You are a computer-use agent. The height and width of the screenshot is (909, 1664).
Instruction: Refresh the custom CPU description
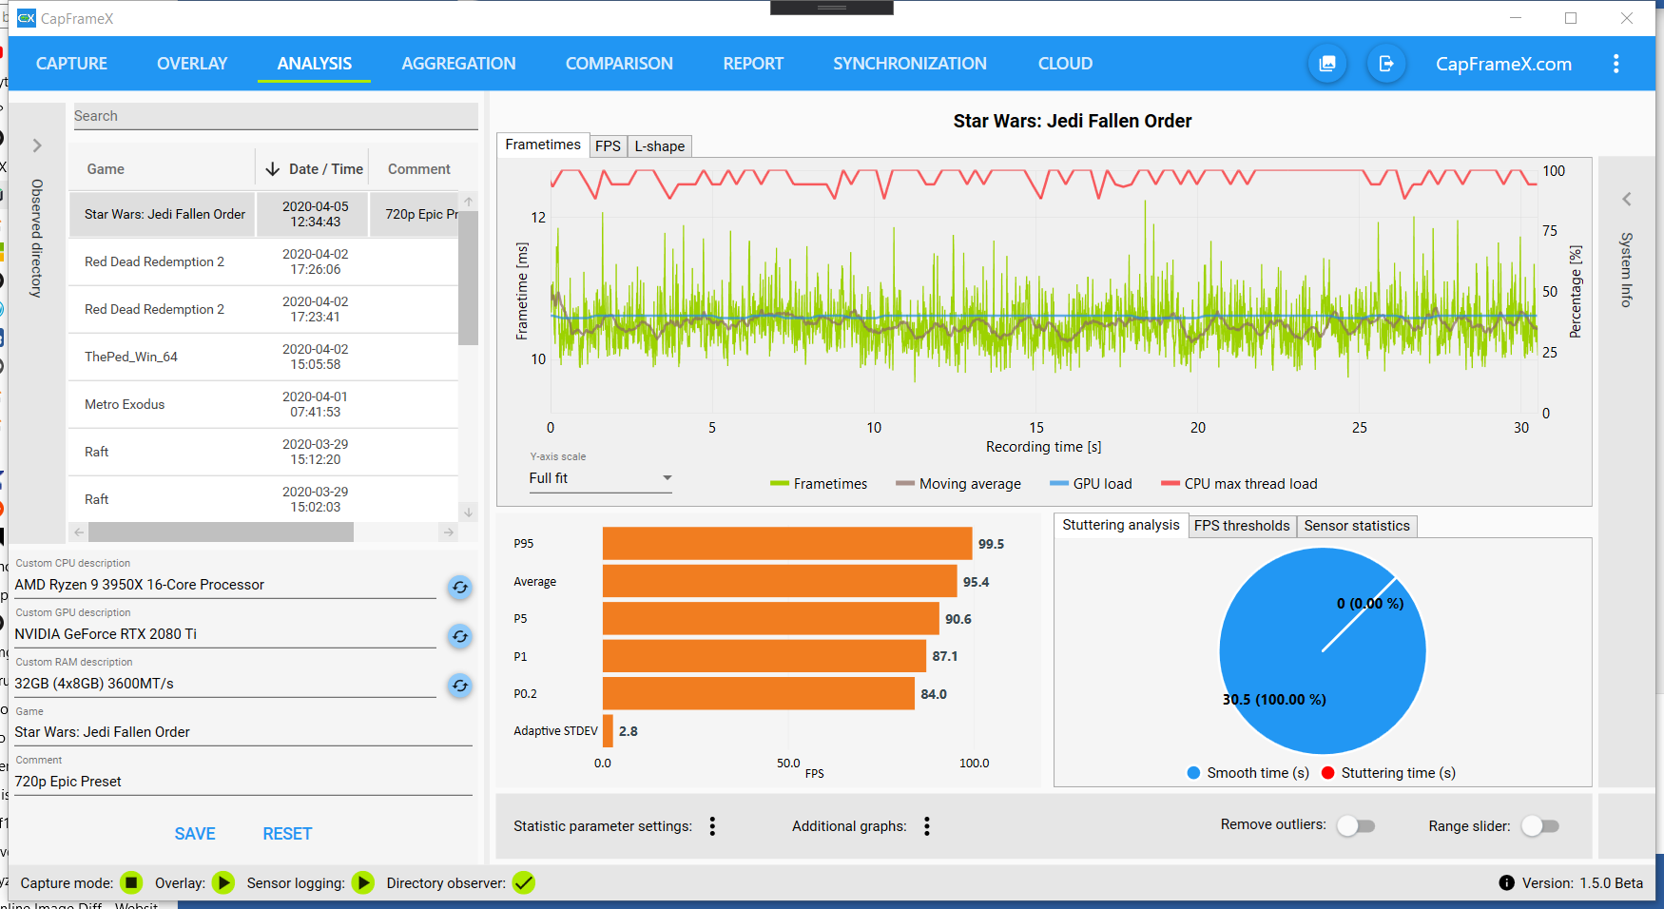(x=460, y=587)
